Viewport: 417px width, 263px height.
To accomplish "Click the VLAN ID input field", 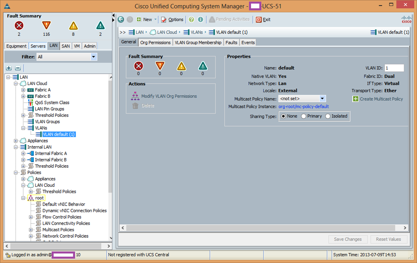I will [x=394, y=68].
